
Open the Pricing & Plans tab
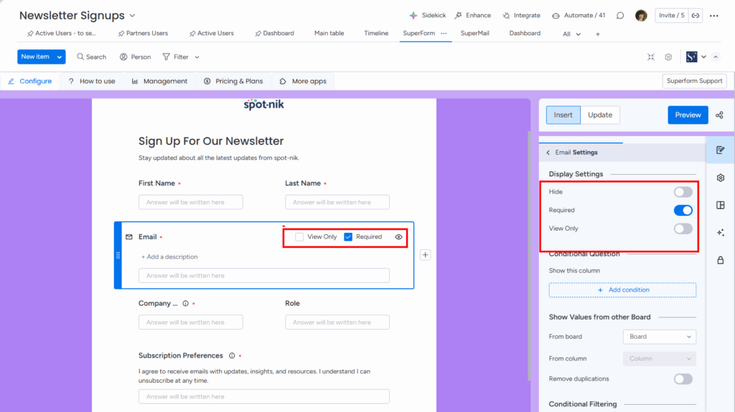(233, 81)
